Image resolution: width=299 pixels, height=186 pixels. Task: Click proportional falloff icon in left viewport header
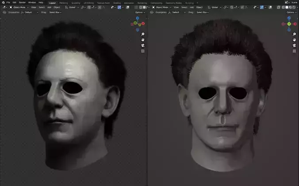pyautogui.click(x=103, y=7)
